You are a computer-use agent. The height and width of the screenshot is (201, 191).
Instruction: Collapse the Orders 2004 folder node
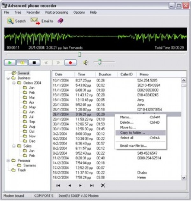point(14,83)
